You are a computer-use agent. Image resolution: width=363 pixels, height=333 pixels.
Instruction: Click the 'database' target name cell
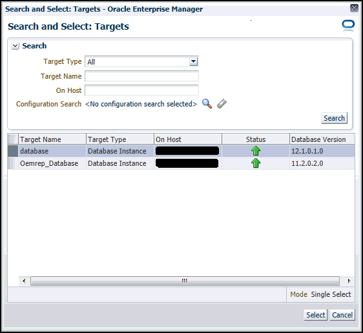coord(52,151)
